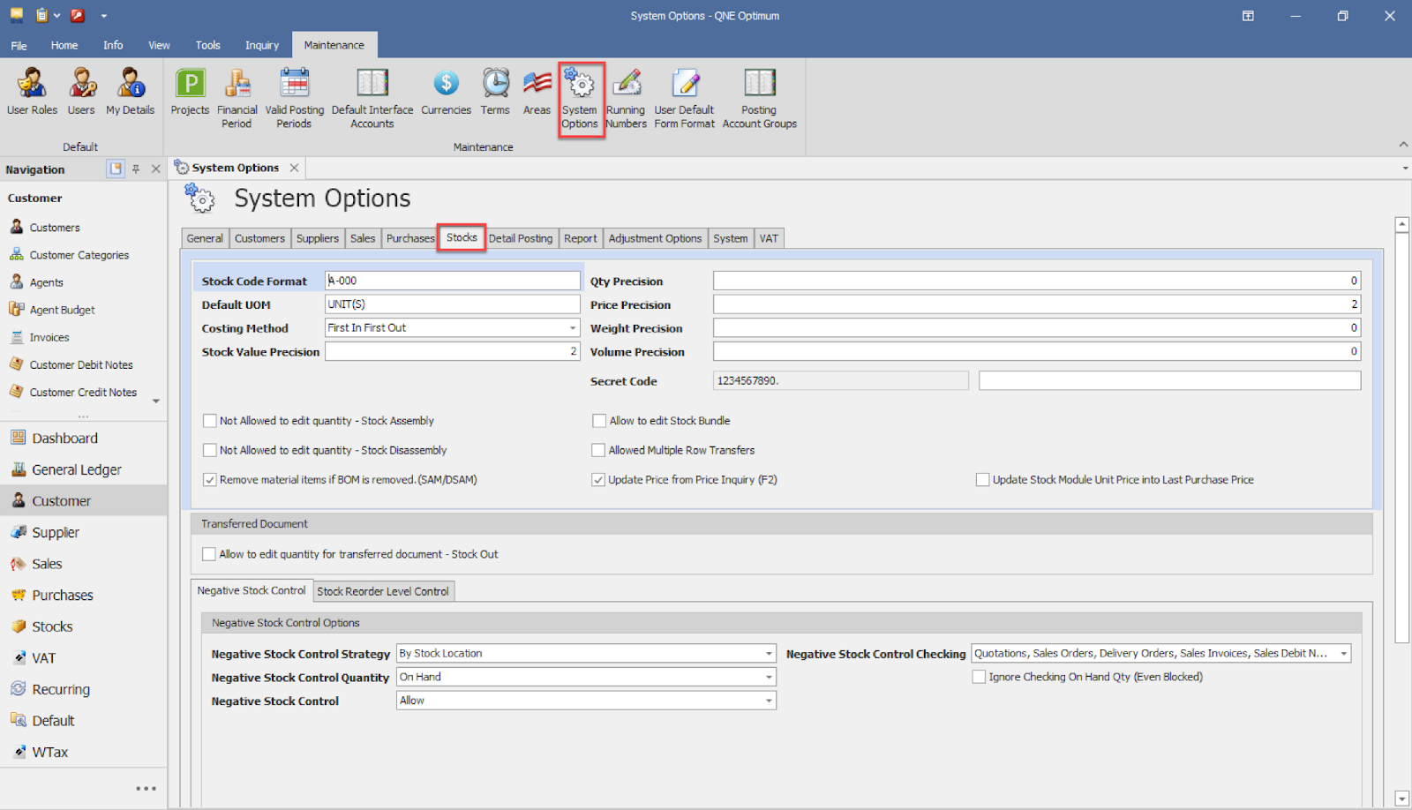Image resolution: width=1412 pixels, height=810 pixels.
Task: Expand the Customer navigation list arrow
Action: 156,401
